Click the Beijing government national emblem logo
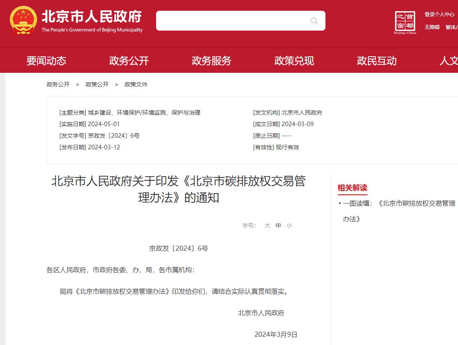The image size is (458, 345). coord(23,21)
